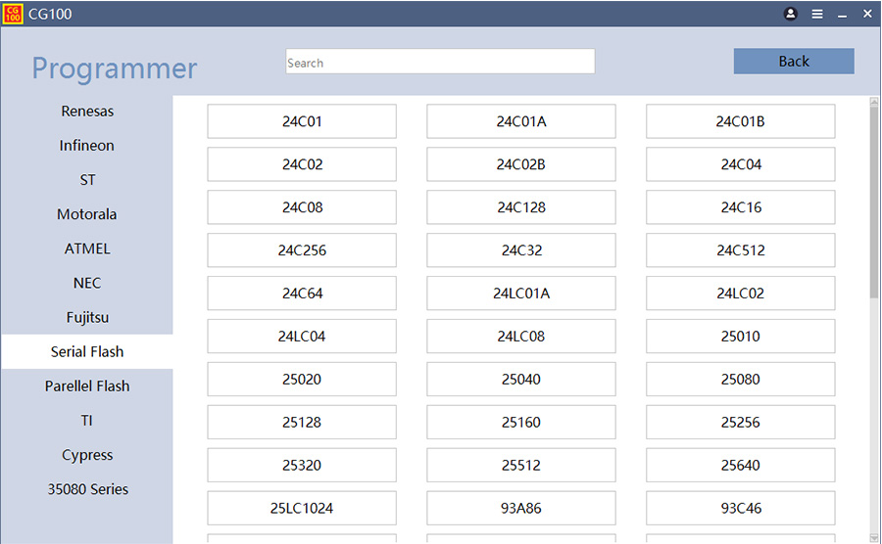
Task: Select the 24C256 chip button
Action: [302, 250]
